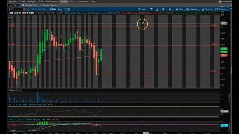
Task: Click the flask icon next to settings gear
Action: 157,9
